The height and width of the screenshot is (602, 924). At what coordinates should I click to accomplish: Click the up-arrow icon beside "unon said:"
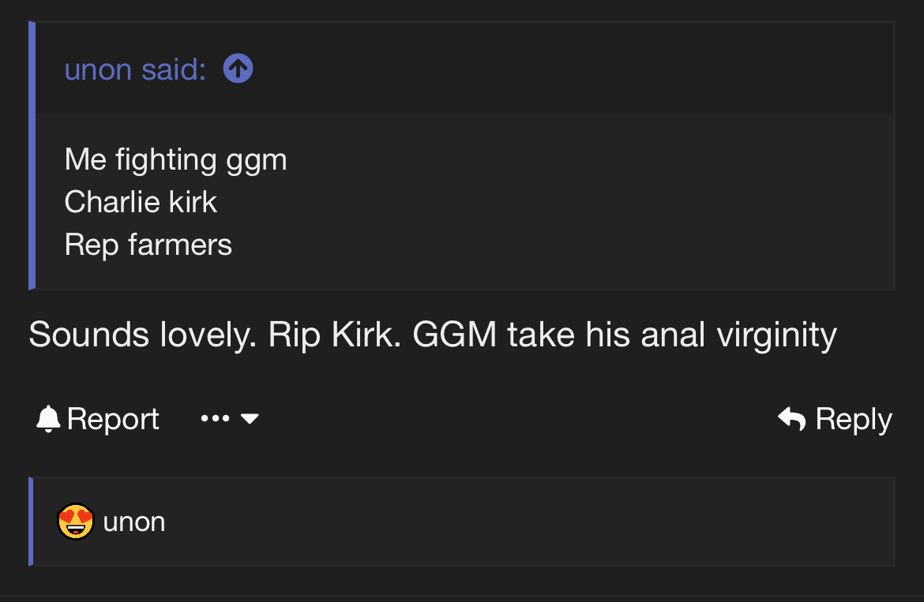click(239, 69)
